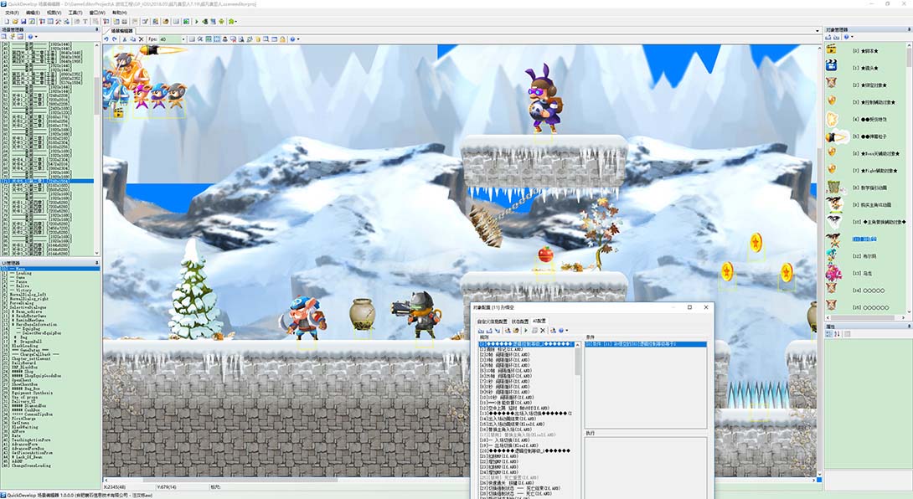
Task: Open the 视图(V) menu
Action: (54, 13)
